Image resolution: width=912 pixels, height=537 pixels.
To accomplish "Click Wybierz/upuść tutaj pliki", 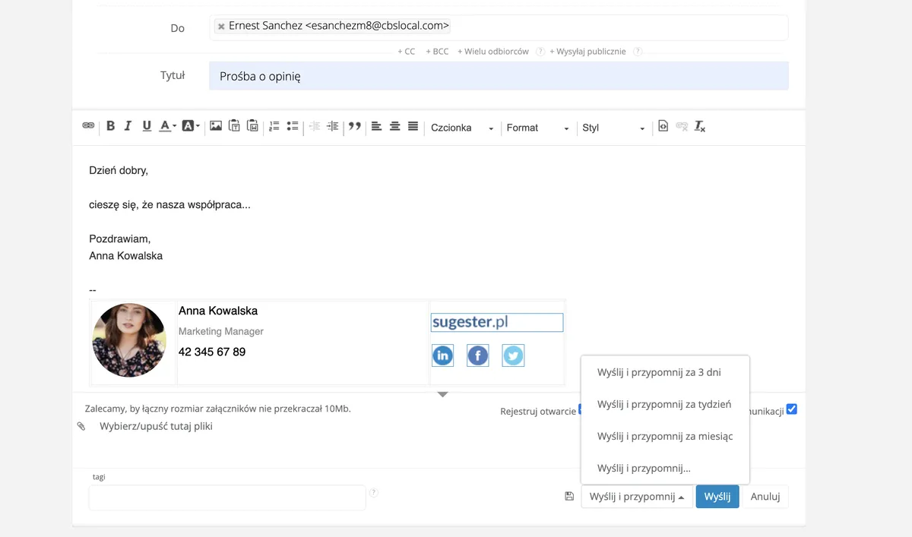I will point(156,426).
